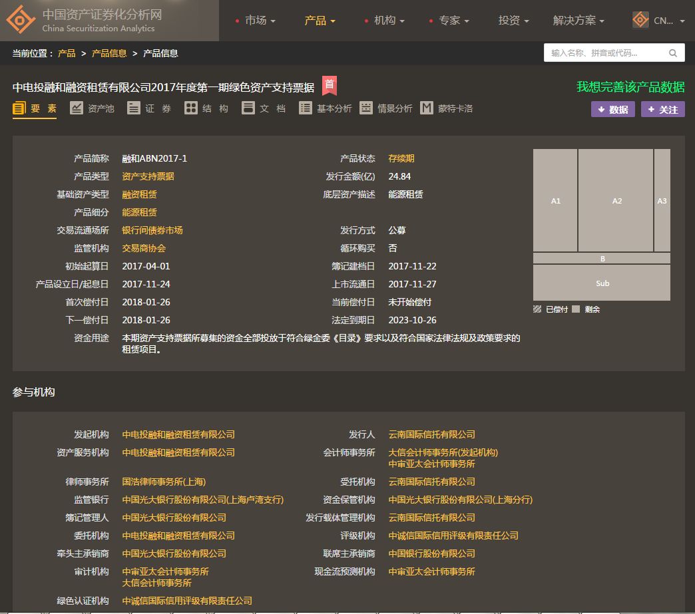This screenshot has width=695, height=614.
Task: Expand the 机构 dropdown menu
Action: tap(389, 21)
